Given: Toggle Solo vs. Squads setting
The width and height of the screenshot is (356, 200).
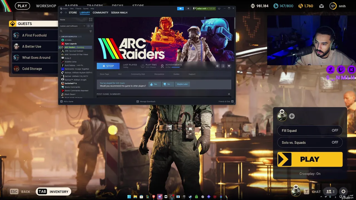Looking at the screenshot, I should tap(310, 142).
